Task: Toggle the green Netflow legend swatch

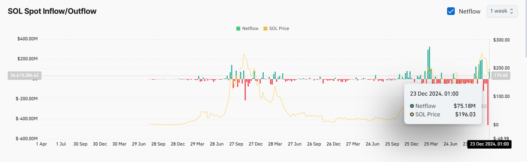Action: pyautogui.click(x=238, y=28)
